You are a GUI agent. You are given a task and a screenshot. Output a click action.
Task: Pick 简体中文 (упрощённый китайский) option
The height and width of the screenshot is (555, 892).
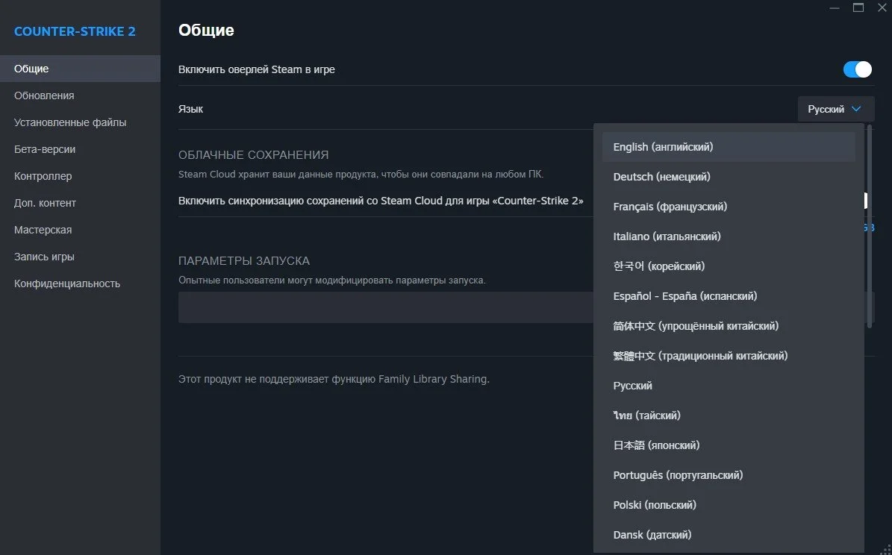[729, 327]
